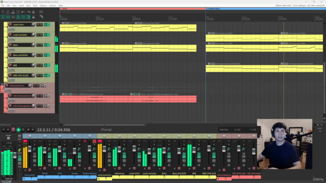This screenshot has width=326, height=183.
Task: Click the Play button in transport
Action: pyautogui.click(x=18, y=130)
